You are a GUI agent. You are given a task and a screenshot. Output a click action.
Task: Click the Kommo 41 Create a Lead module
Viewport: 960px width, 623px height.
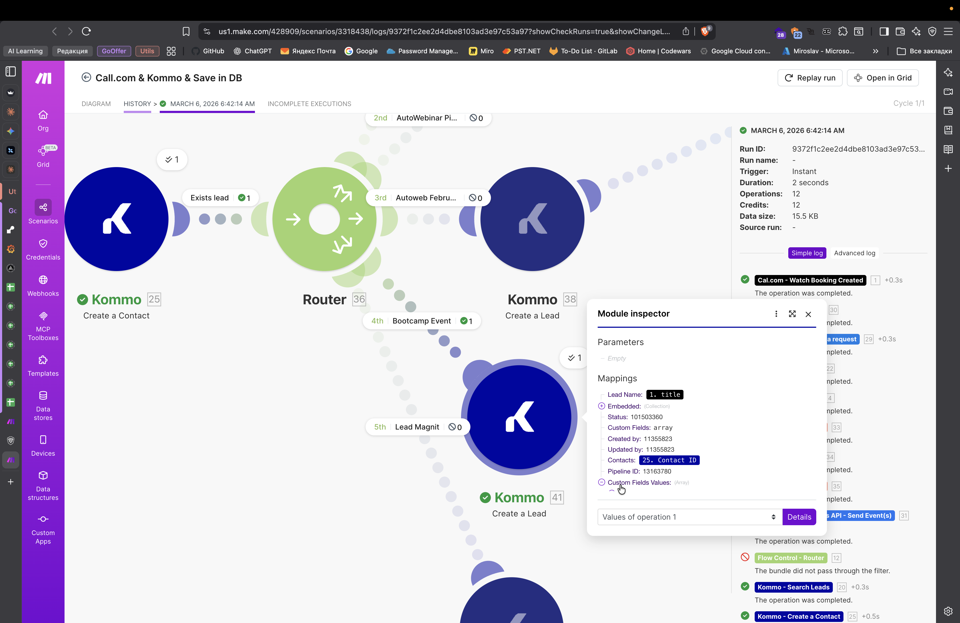click(519, 417)
